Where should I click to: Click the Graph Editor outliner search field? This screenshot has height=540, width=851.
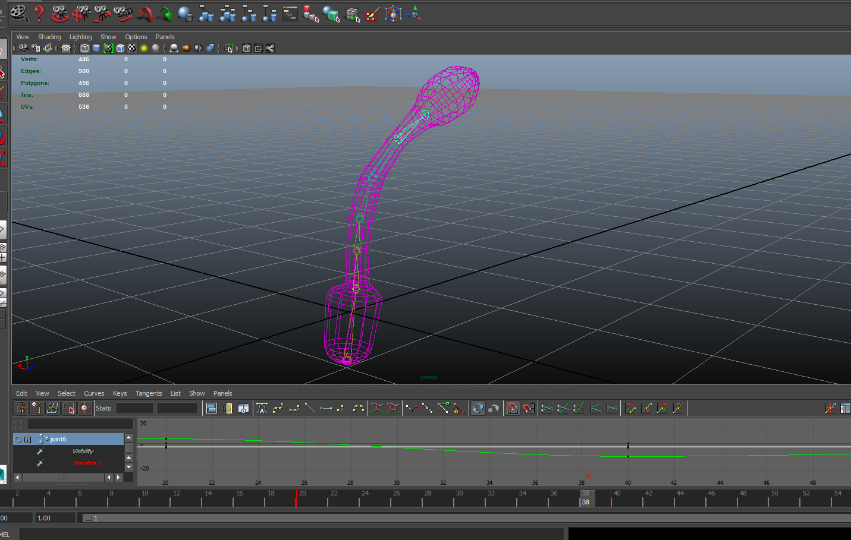tap(80, 424)
